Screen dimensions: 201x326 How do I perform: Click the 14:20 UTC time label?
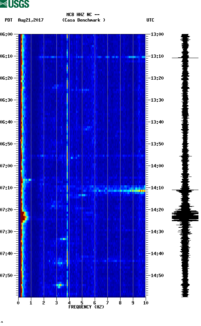click(157, 210)
